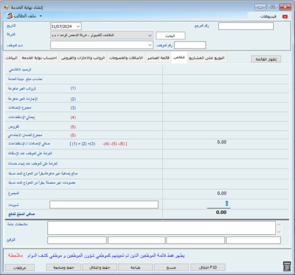The image size is (295, 275).
Task: Expand the ملف الطالب menu arrow
Action: point(41,16)
